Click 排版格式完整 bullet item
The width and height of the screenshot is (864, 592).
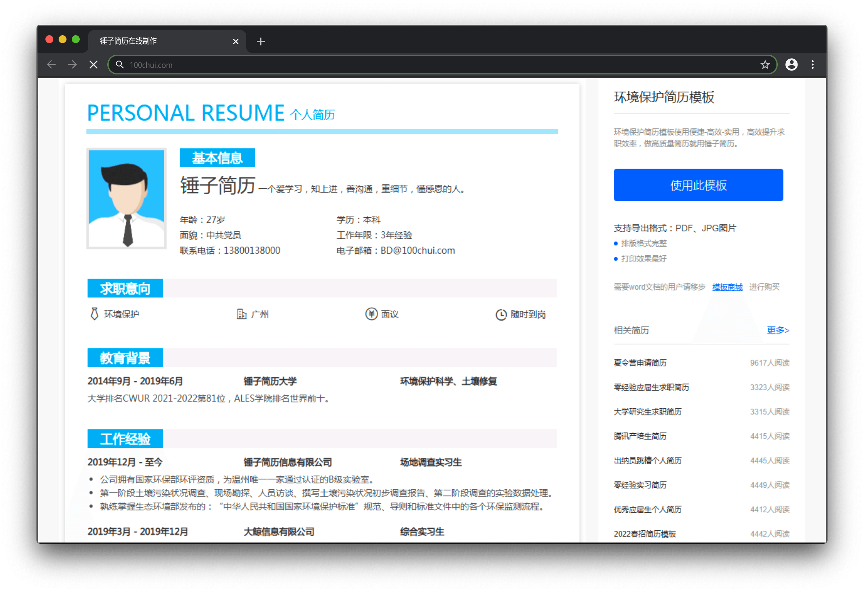643,243
